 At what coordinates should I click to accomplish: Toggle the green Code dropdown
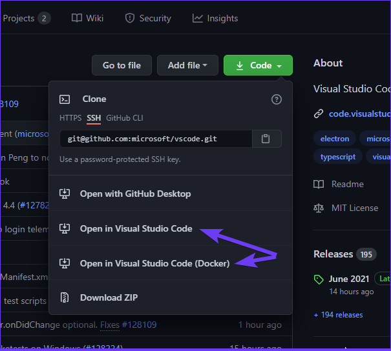[x=258, y=65]
